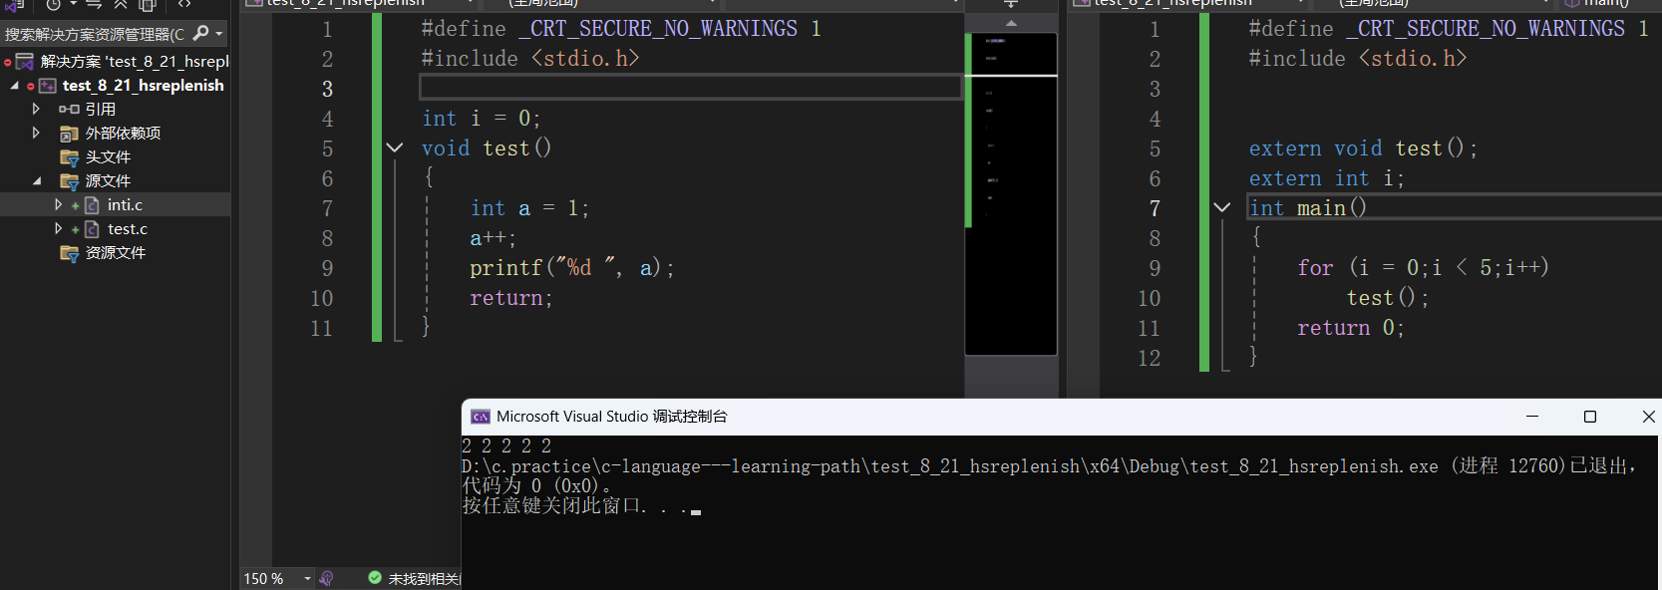The height and width of the screenshot is (590, 1662).
Task: Select the 资源文件 filter folder
Action: [115, 253]
